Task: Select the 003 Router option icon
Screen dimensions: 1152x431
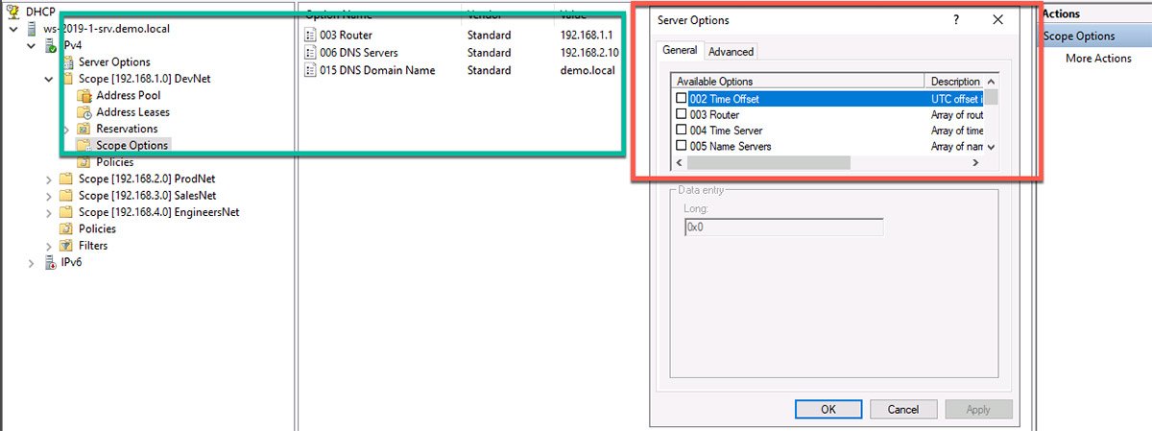Action: tap(310, 36)
